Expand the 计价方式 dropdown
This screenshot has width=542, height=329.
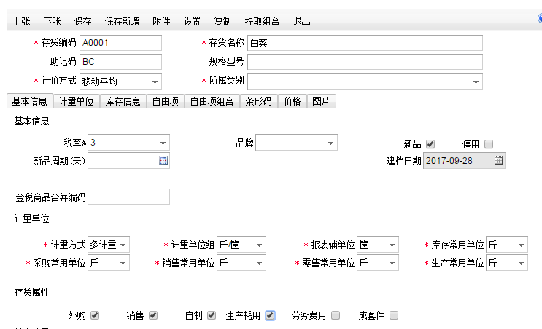[x=155, y=81]
